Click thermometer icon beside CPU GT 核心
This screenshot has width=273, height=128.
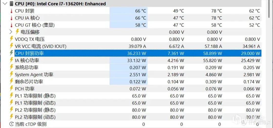pyautogui.click(x=11, y=25)
